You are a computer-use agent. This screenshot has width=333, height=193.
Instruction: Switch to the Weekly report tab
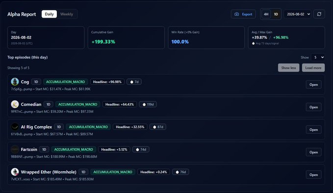[x=67, y=14]
